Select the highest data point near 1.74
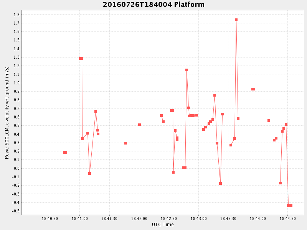 pos(236,20)
